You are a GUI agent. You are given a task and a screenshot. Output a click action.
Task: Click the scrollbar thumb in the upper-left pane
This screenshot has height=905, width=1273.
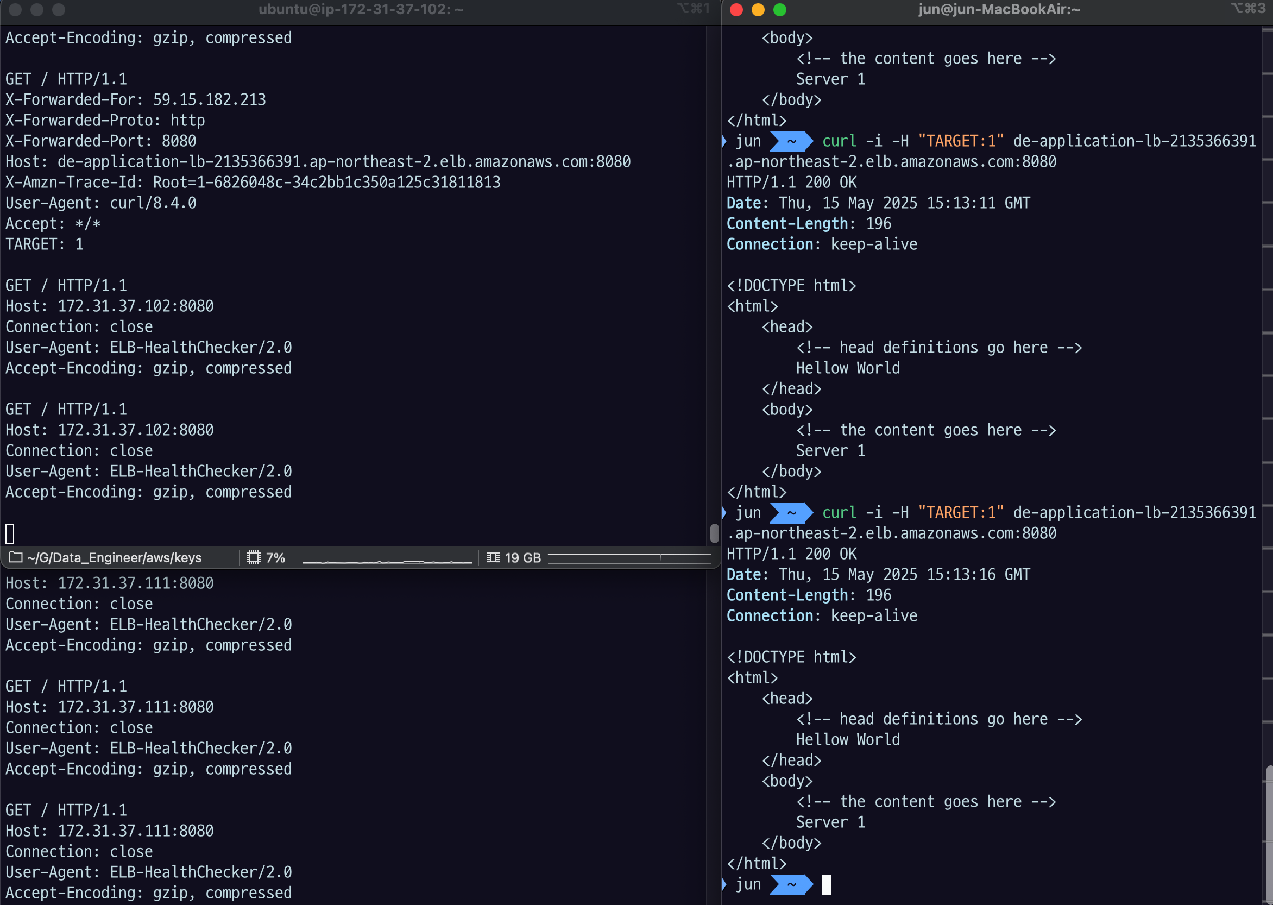tap(714, 533)
